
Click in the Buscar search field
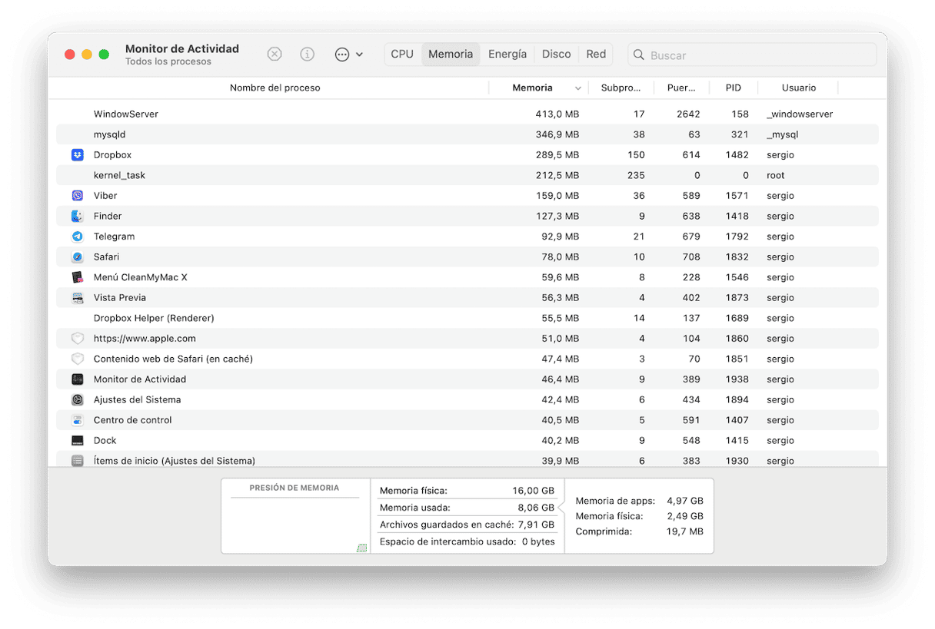[x=752, y=55]
